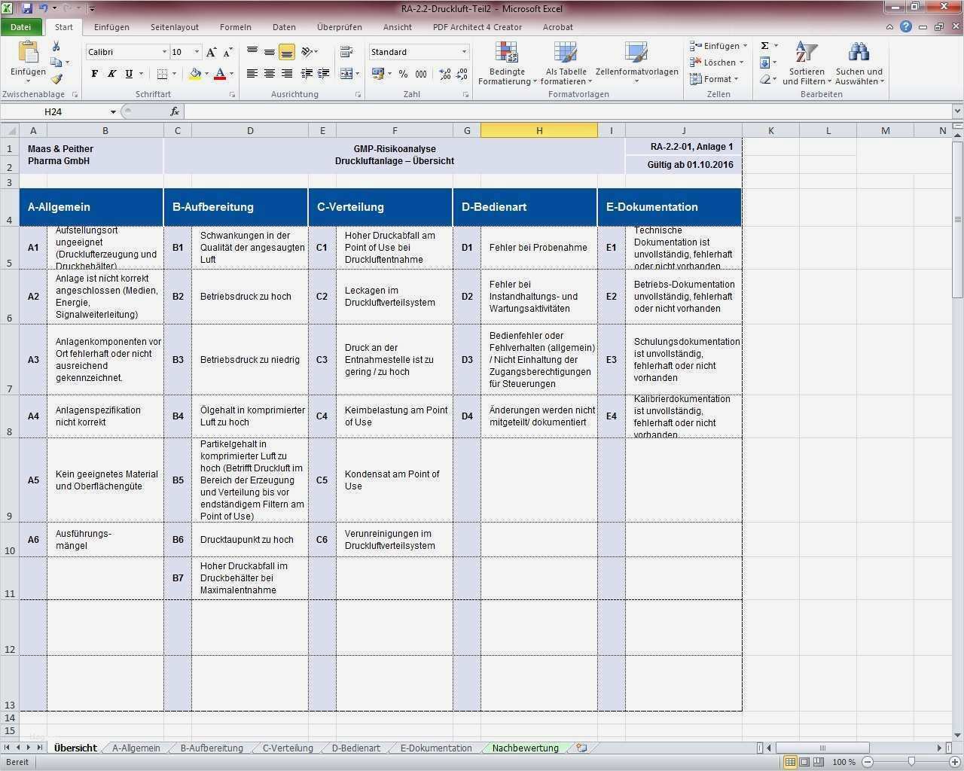Click the merge cells icon in Ausrichtung
Viewport: 964px width, 771px height.
(345, 74)
